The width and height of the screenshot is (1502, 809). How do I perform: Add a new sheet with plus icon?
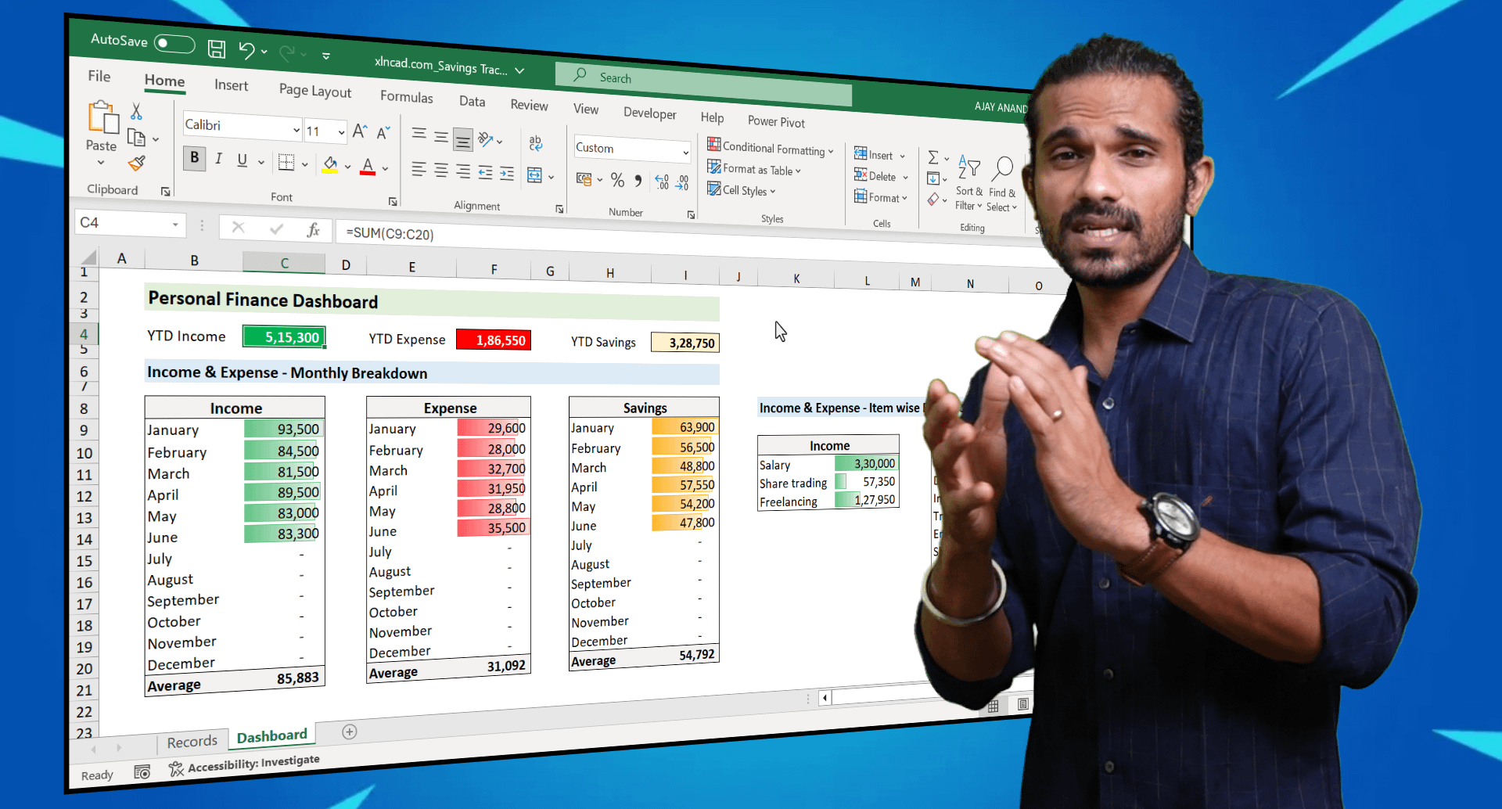(x=350, y=732)
